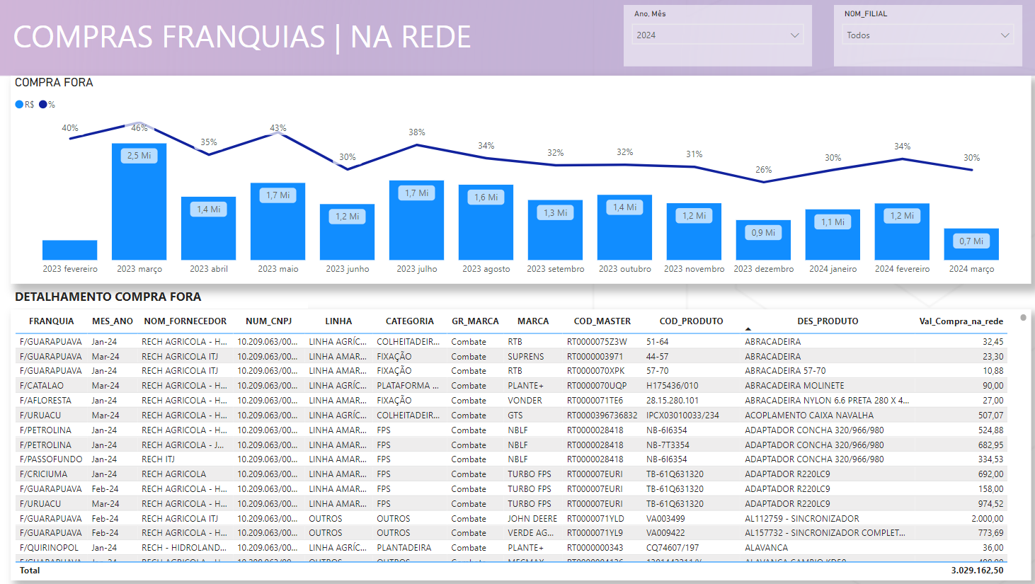This screenshot has height=584, width=1035.
Task: Sort by the NOM_FORNECEDOR column header
Action: tap(185, 321)
